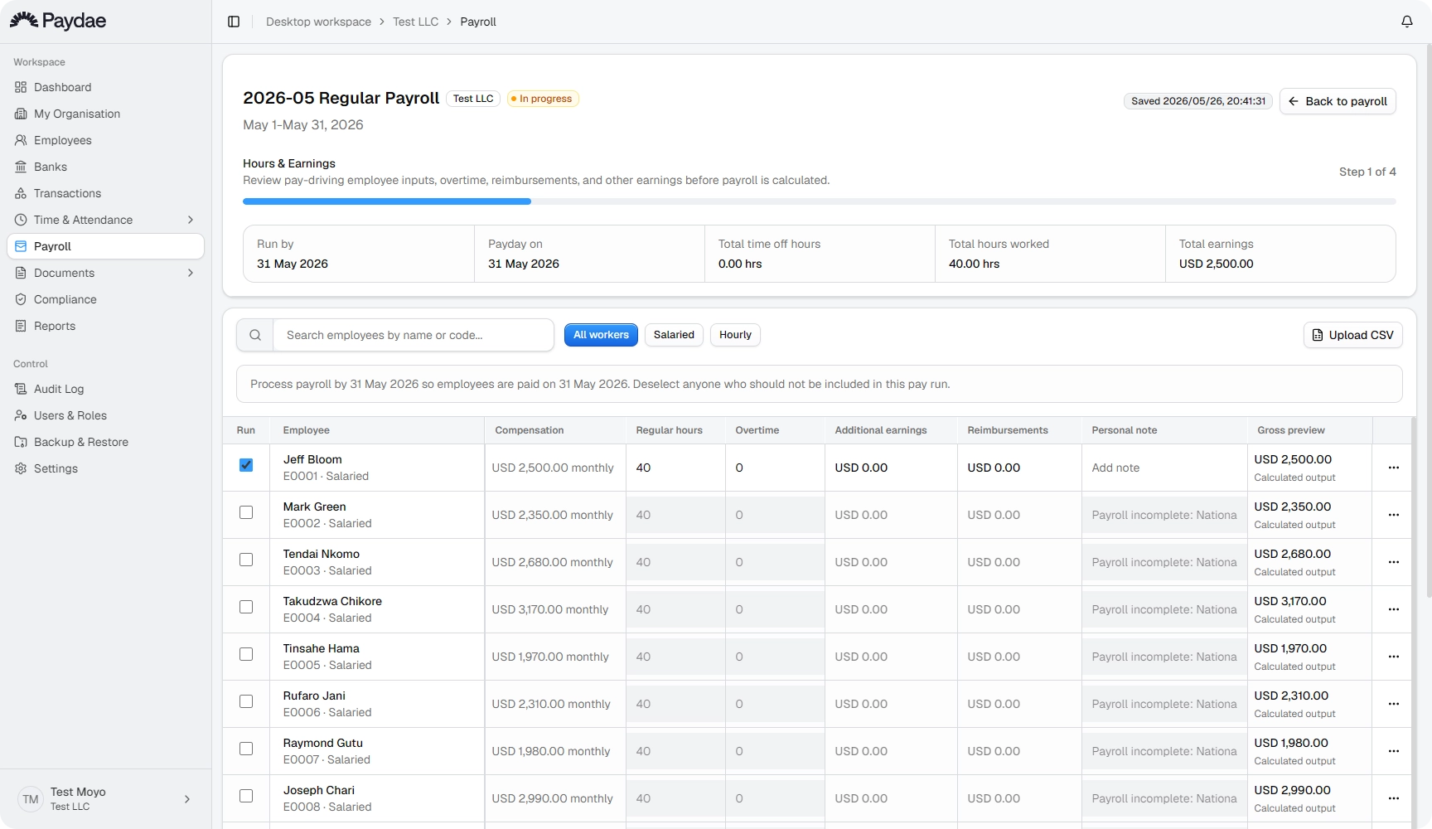Uncheck Jeff Bloom from this pay run

(x=246, y=465)
